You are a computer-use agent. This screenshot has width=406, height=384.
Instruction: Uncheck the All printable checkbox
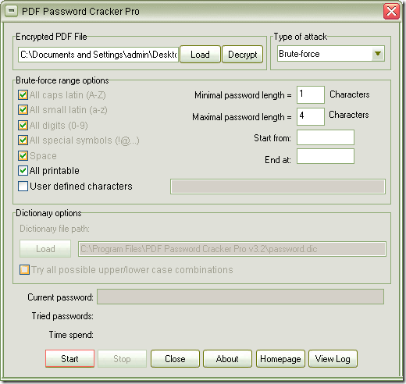[x=23, y=171]
